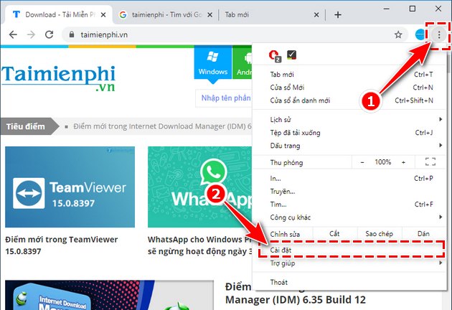The height and width of the screenshot is (310, 452).
Task: Open Cửa sổ ẩn danh mới
Action: point(349,100)
